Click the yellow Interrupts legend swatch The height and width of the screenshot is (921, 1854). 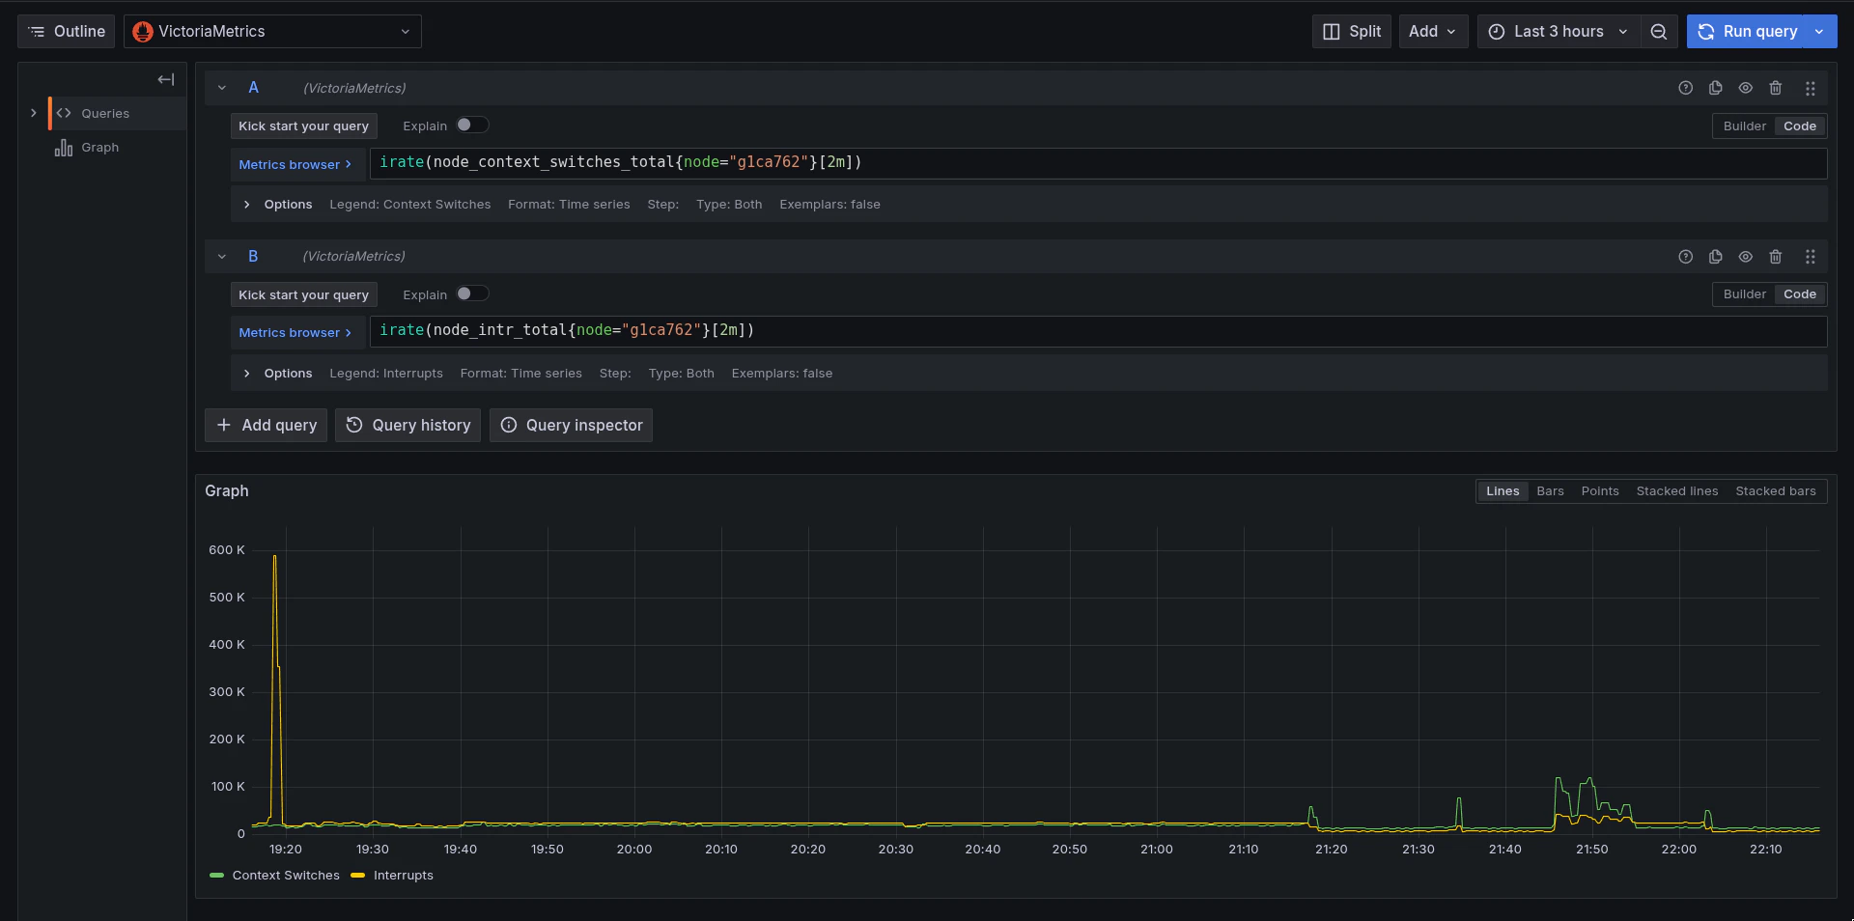coord(358,876)
